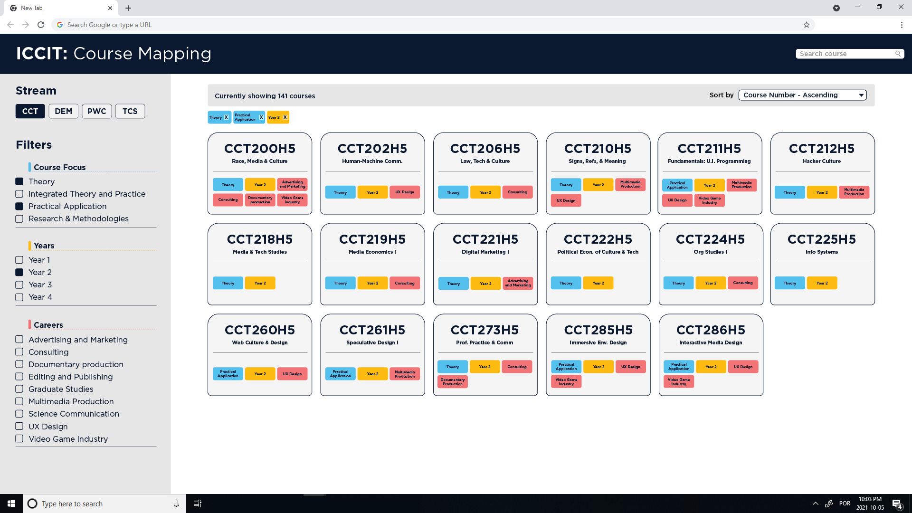Open Windows Task View
The width and height of the screenshot is (912, 513).
point(198,503)
